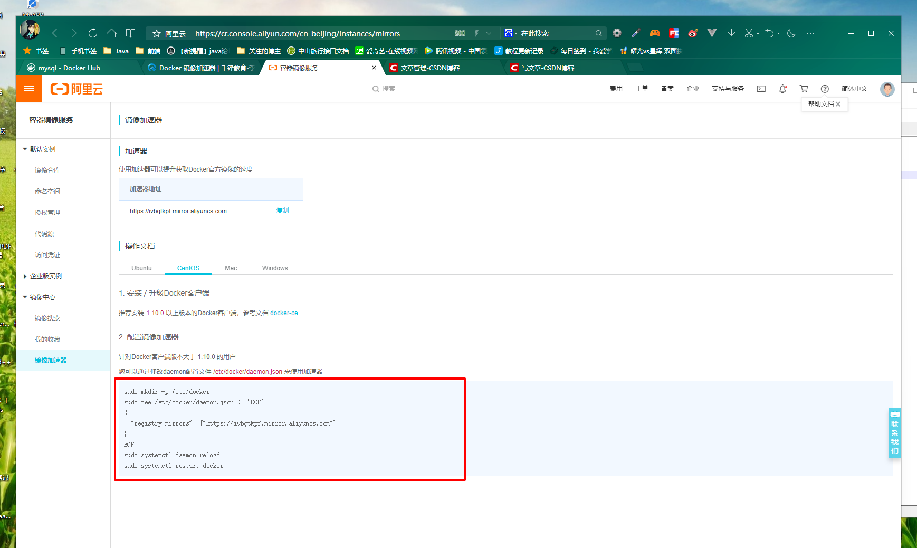Copy the accelerator address with 复制
Viewport: 917px width, 548px height.
282,211
